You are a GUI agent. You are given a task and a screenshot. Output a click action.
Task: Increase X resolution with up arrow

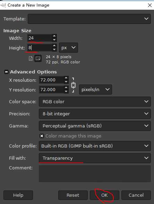pos(66,78)
